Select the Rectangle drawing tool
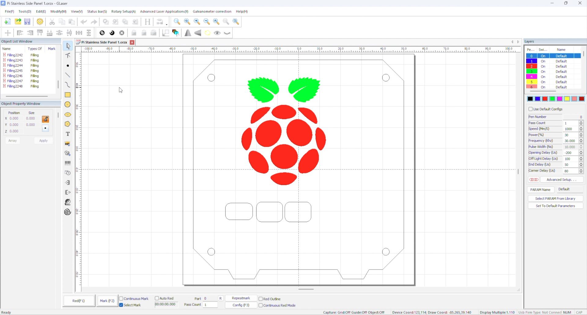The height and width of the screenshot is (315, 587). point(68,95)
